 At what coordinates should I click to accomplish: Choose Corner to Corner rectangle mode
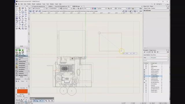(30, 11)
